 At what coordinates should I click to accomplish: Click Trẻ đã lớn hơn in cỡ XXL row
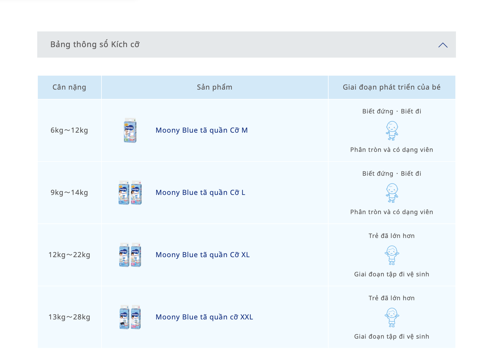(x=392, y=298)
